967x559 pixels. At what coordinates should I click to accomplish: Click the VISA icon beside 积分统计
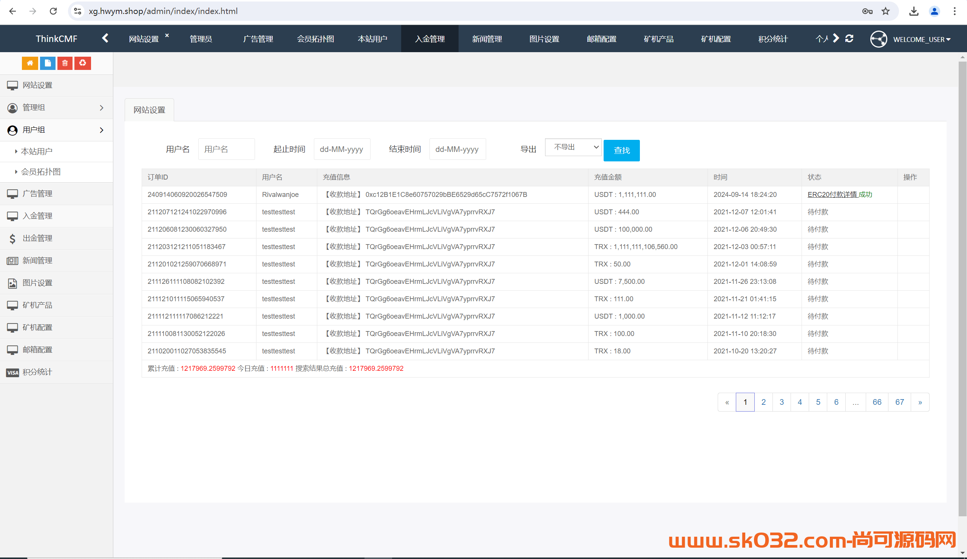(12, 372)
